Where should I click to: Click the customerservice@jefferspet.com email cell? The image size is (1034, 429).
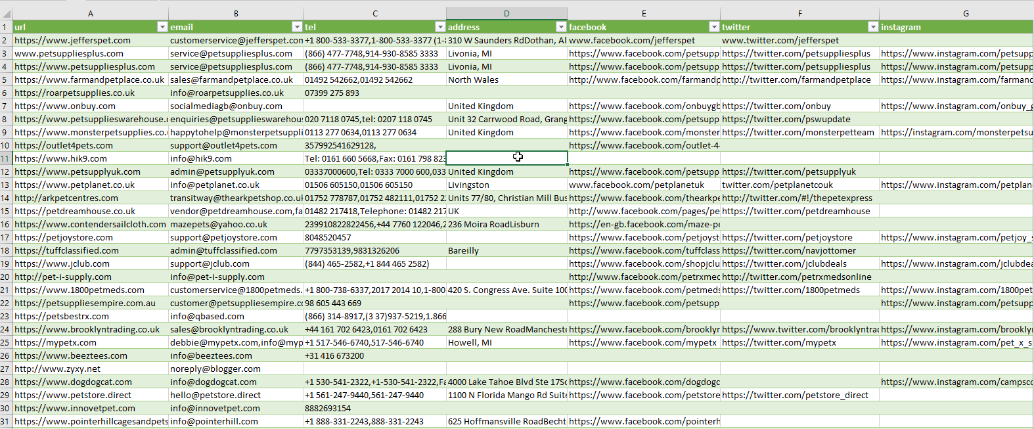click(236, 40)
